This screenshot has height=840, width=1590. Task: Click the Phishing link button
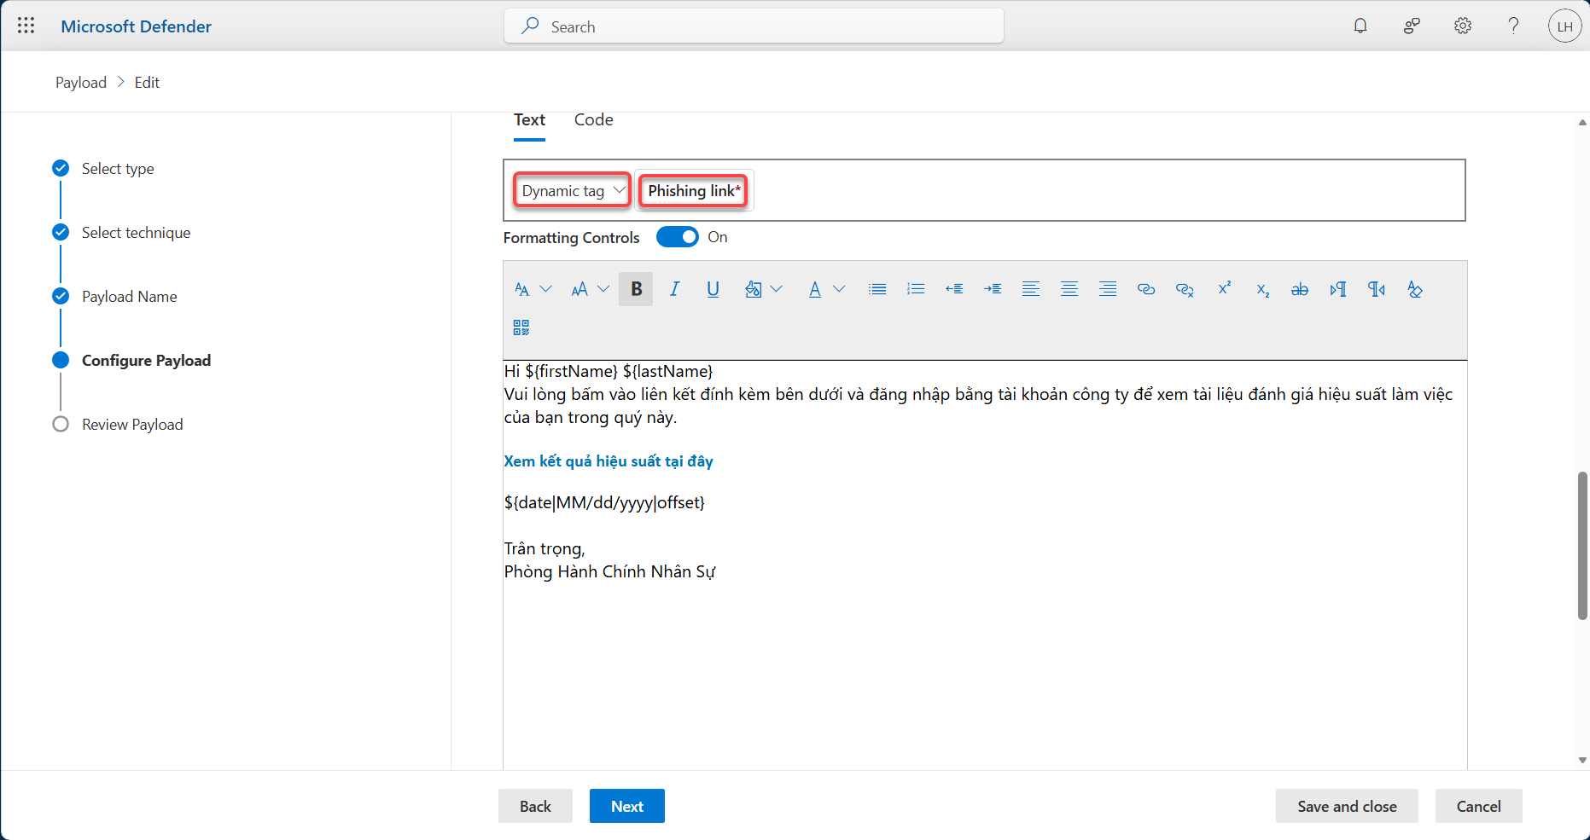tap(694, 190)
